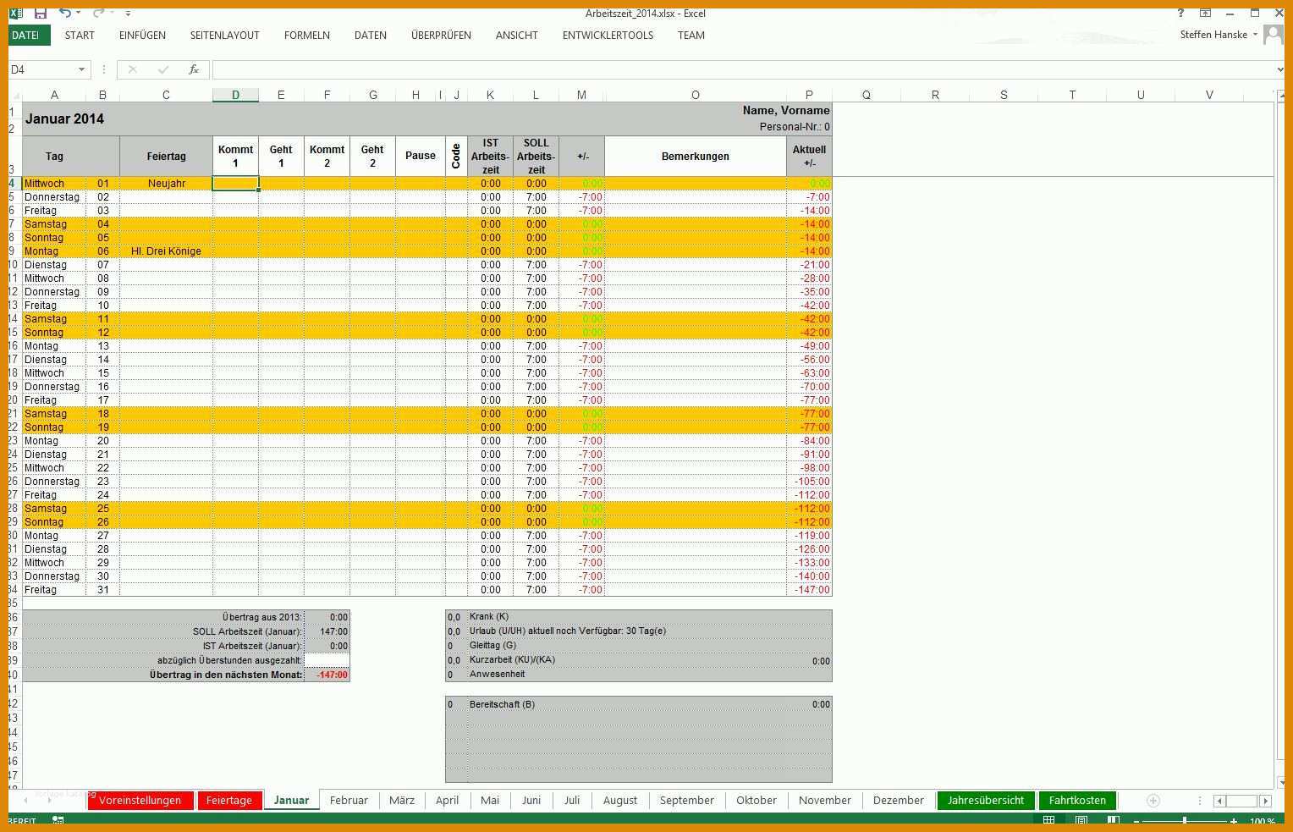The width and height of the screenshot is (1293, 832).
Task: Click the cancel entry X icon
Action: pyautogui.click(x=132, y=69)
